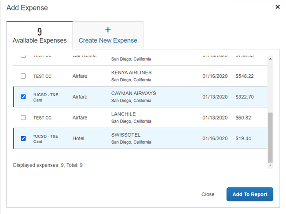Open the Create New Expense tab label
Screen dimensions: 286x214
pos(108,40)
